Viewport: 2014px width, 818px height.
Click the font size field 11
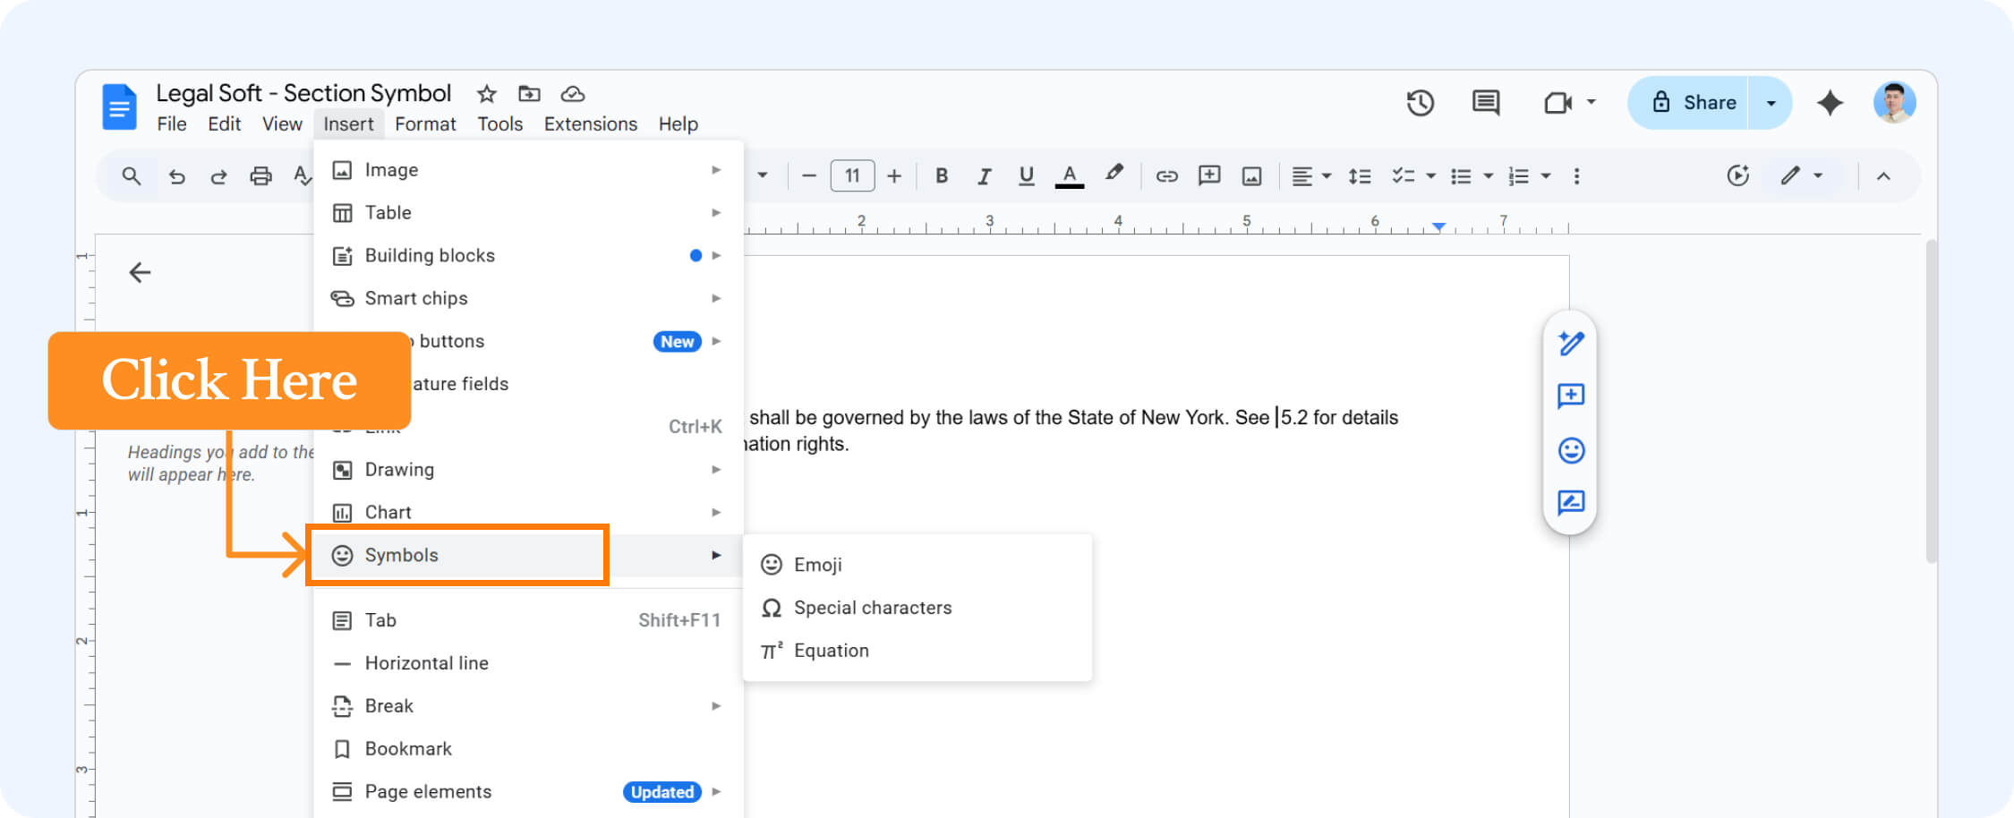point(852,175)
